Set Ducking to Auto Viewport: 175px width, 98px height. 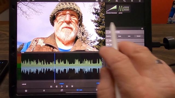[129, 36]
